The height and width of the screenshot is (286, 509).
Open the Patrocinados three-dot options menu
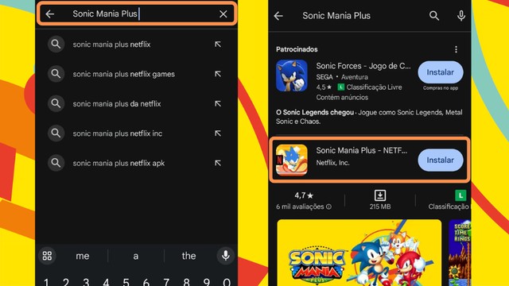pyautogui.click(x=456, y=49)
